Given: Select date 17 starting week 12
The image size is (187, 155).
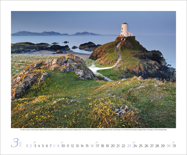Looking at the screenshot, I should click(97, 146).
